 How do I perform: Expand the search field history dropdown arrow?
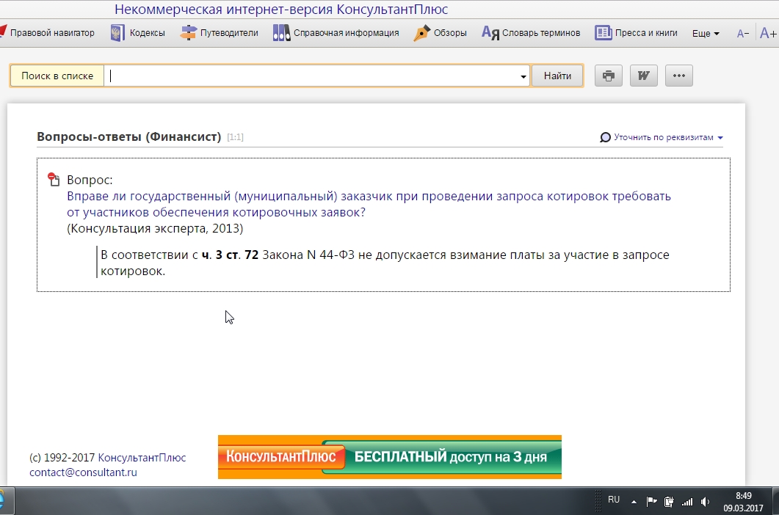click(523, 76)
